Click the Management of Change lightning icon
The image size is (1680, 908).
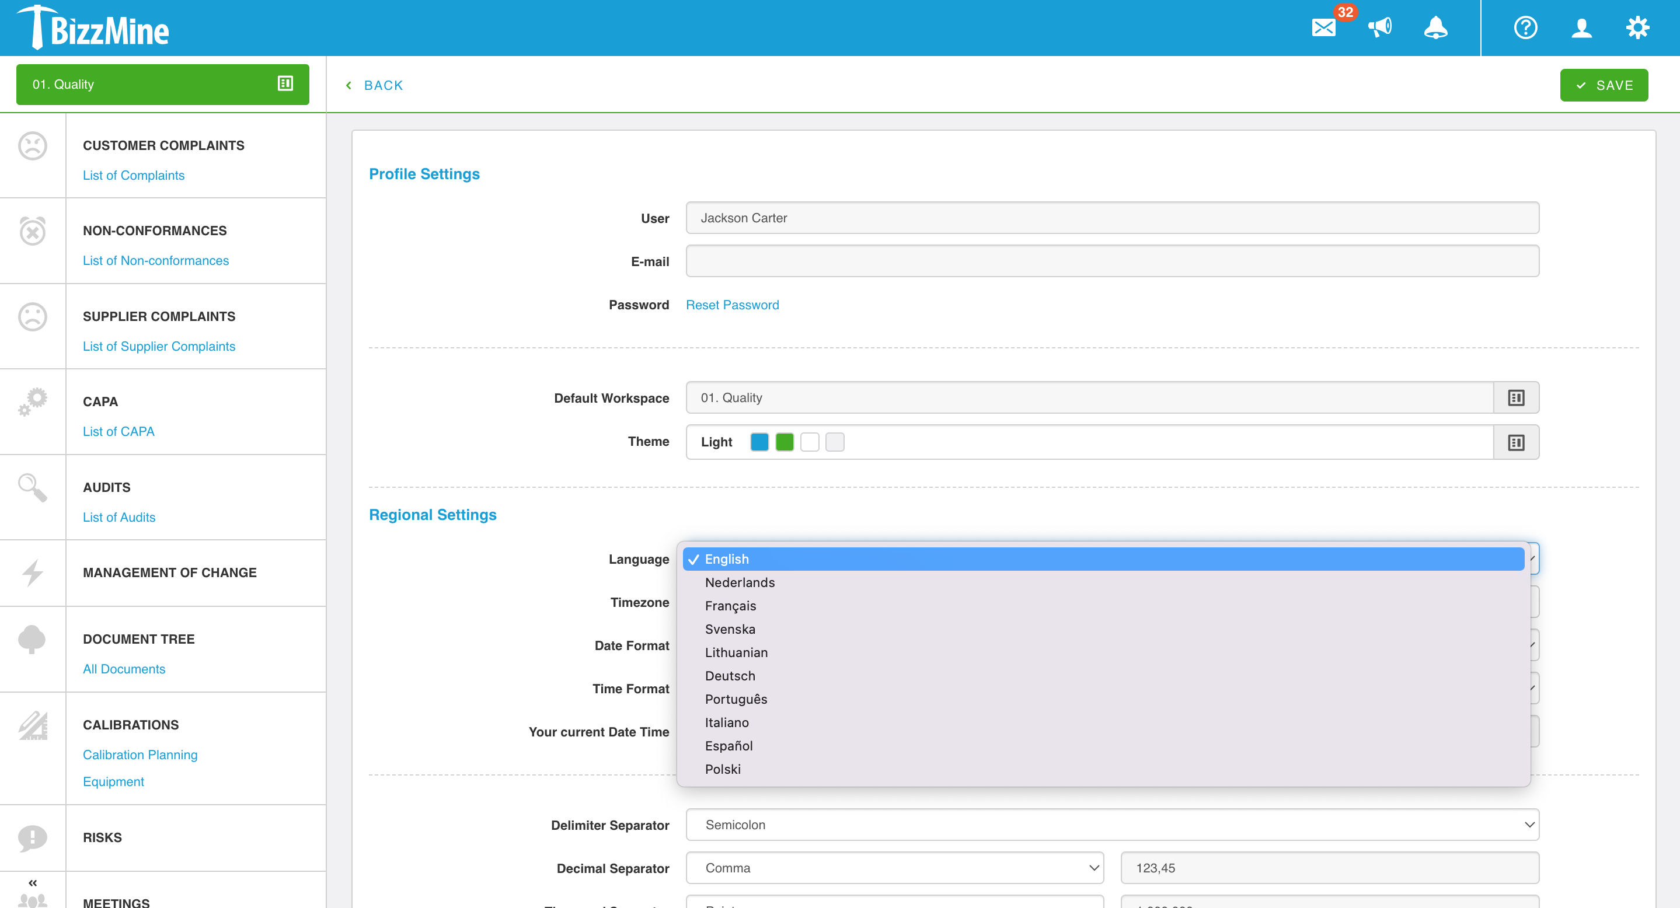pos(32,572)
